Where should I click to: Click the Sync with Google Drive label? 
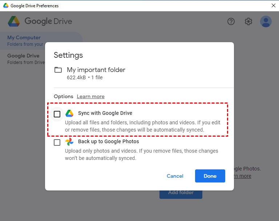(105, 113)
